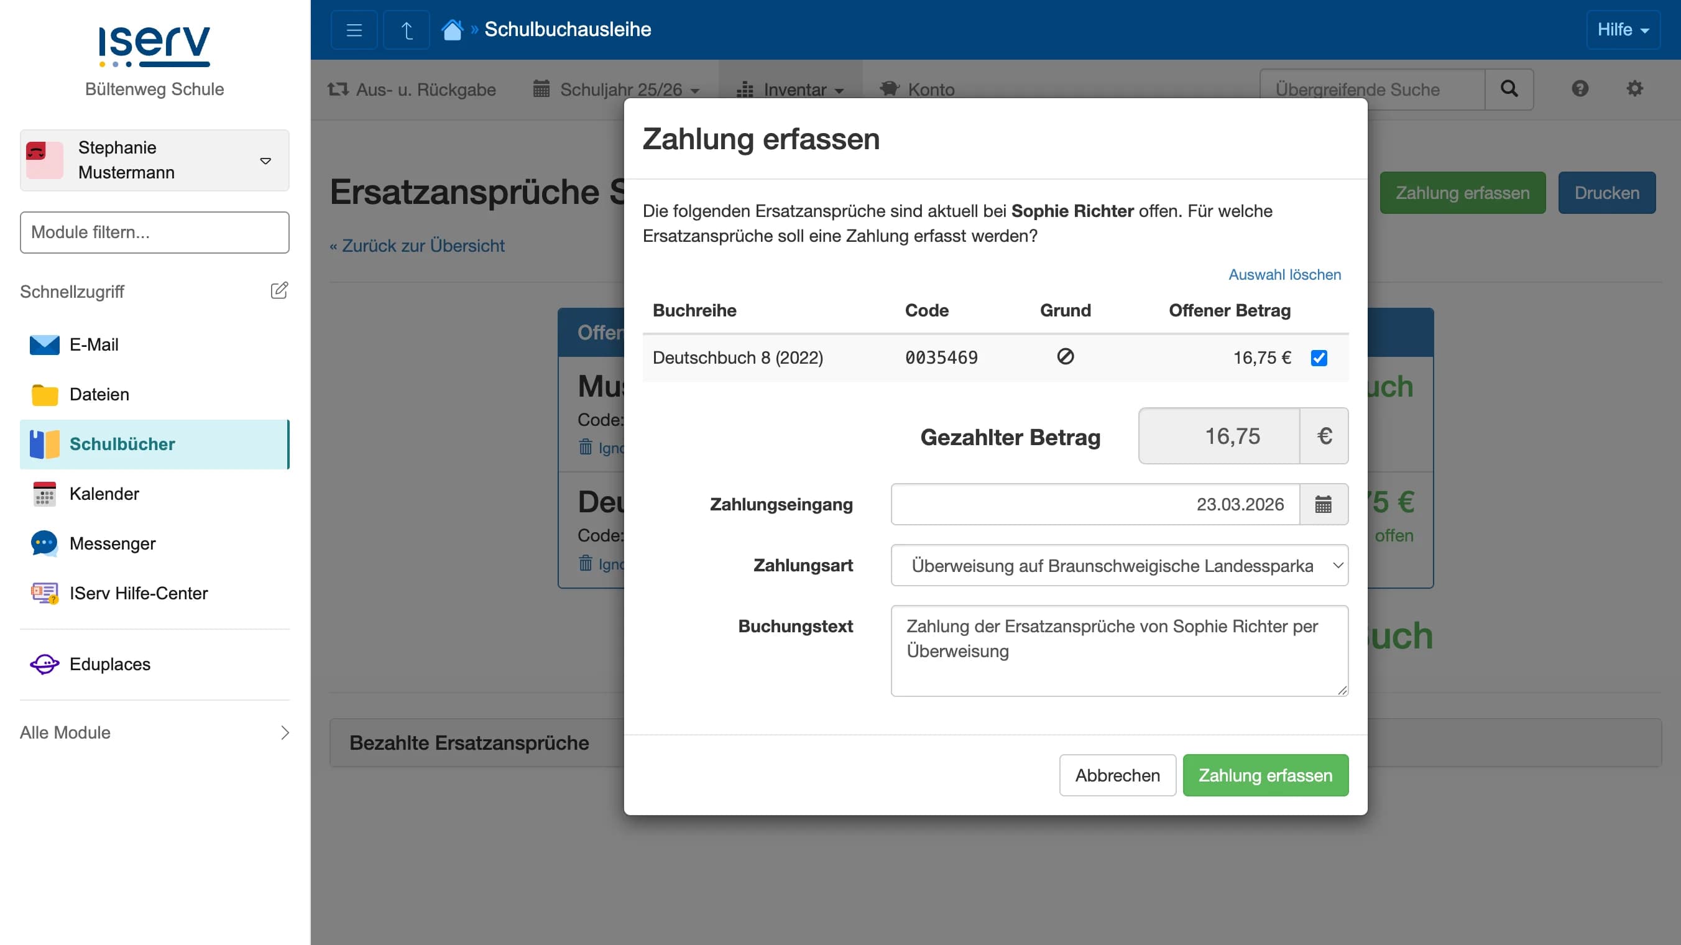1681x945 pixels.
Task: Uncheck the Deutschbuch 8 (2022) claim
Action: [1319, 357]
